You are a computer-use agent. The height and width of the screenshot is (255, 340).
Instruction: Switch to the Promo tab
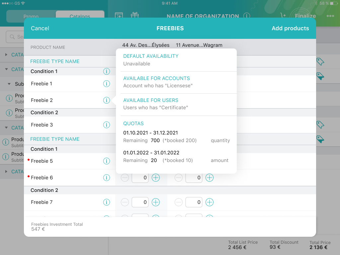31,16
